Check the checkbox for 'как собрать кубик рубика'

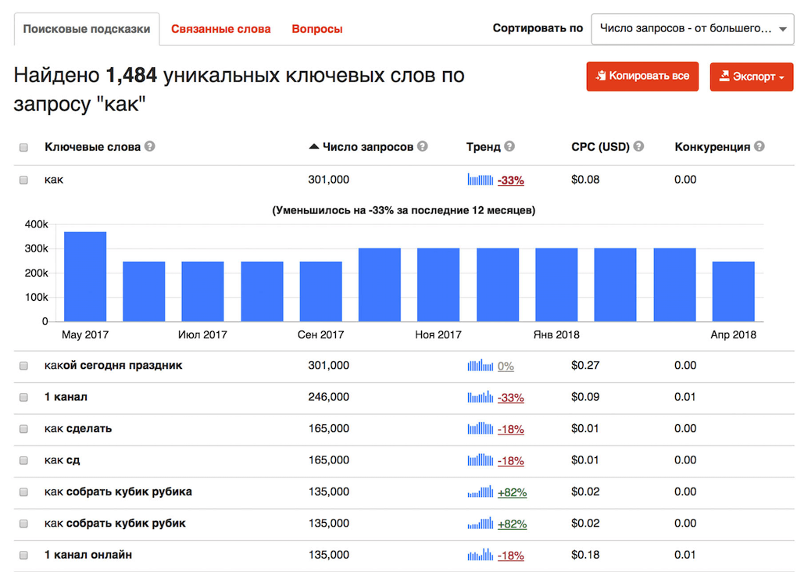tap(23, 492)
